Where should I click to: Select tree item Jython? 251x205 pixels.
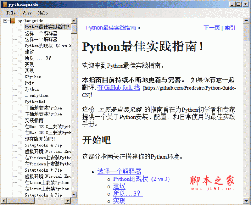point(32,89)
